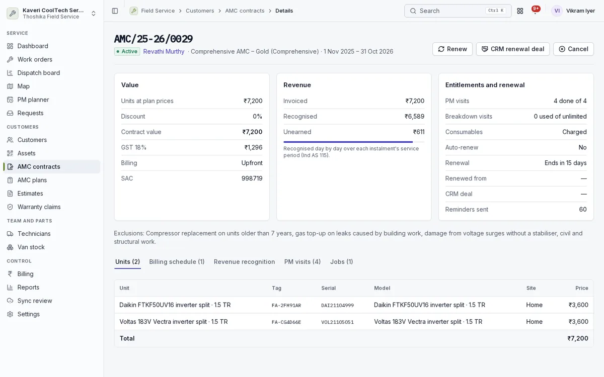Select the AMC contracts breadcrumb
This screenshot has height=377, width=604.
click(x=245, y=11)
